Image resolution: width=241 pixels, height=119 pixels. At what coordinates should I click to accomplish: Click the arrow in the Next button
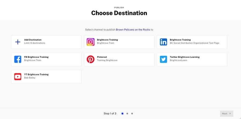pos(230,114)
